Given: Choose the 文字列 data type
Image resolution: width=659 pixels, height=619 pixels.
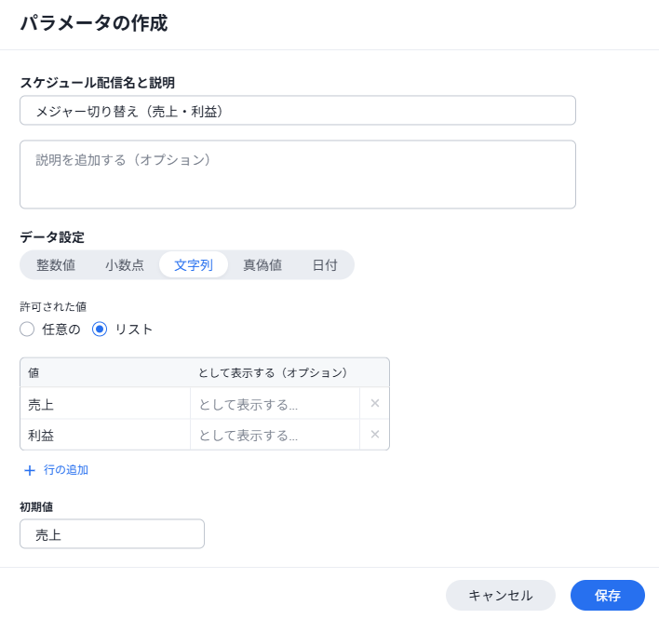Looking at the screenshot, I should click(x=194, y=265).
